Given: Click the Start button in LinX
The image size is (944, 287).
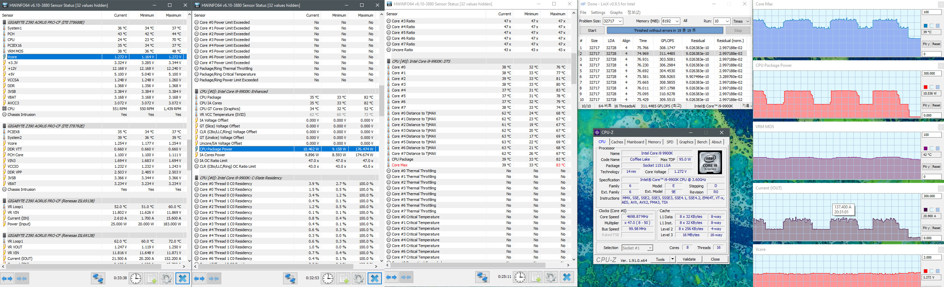Looking at the screenshot, I should pyautogui.click(x=592, y=31).
